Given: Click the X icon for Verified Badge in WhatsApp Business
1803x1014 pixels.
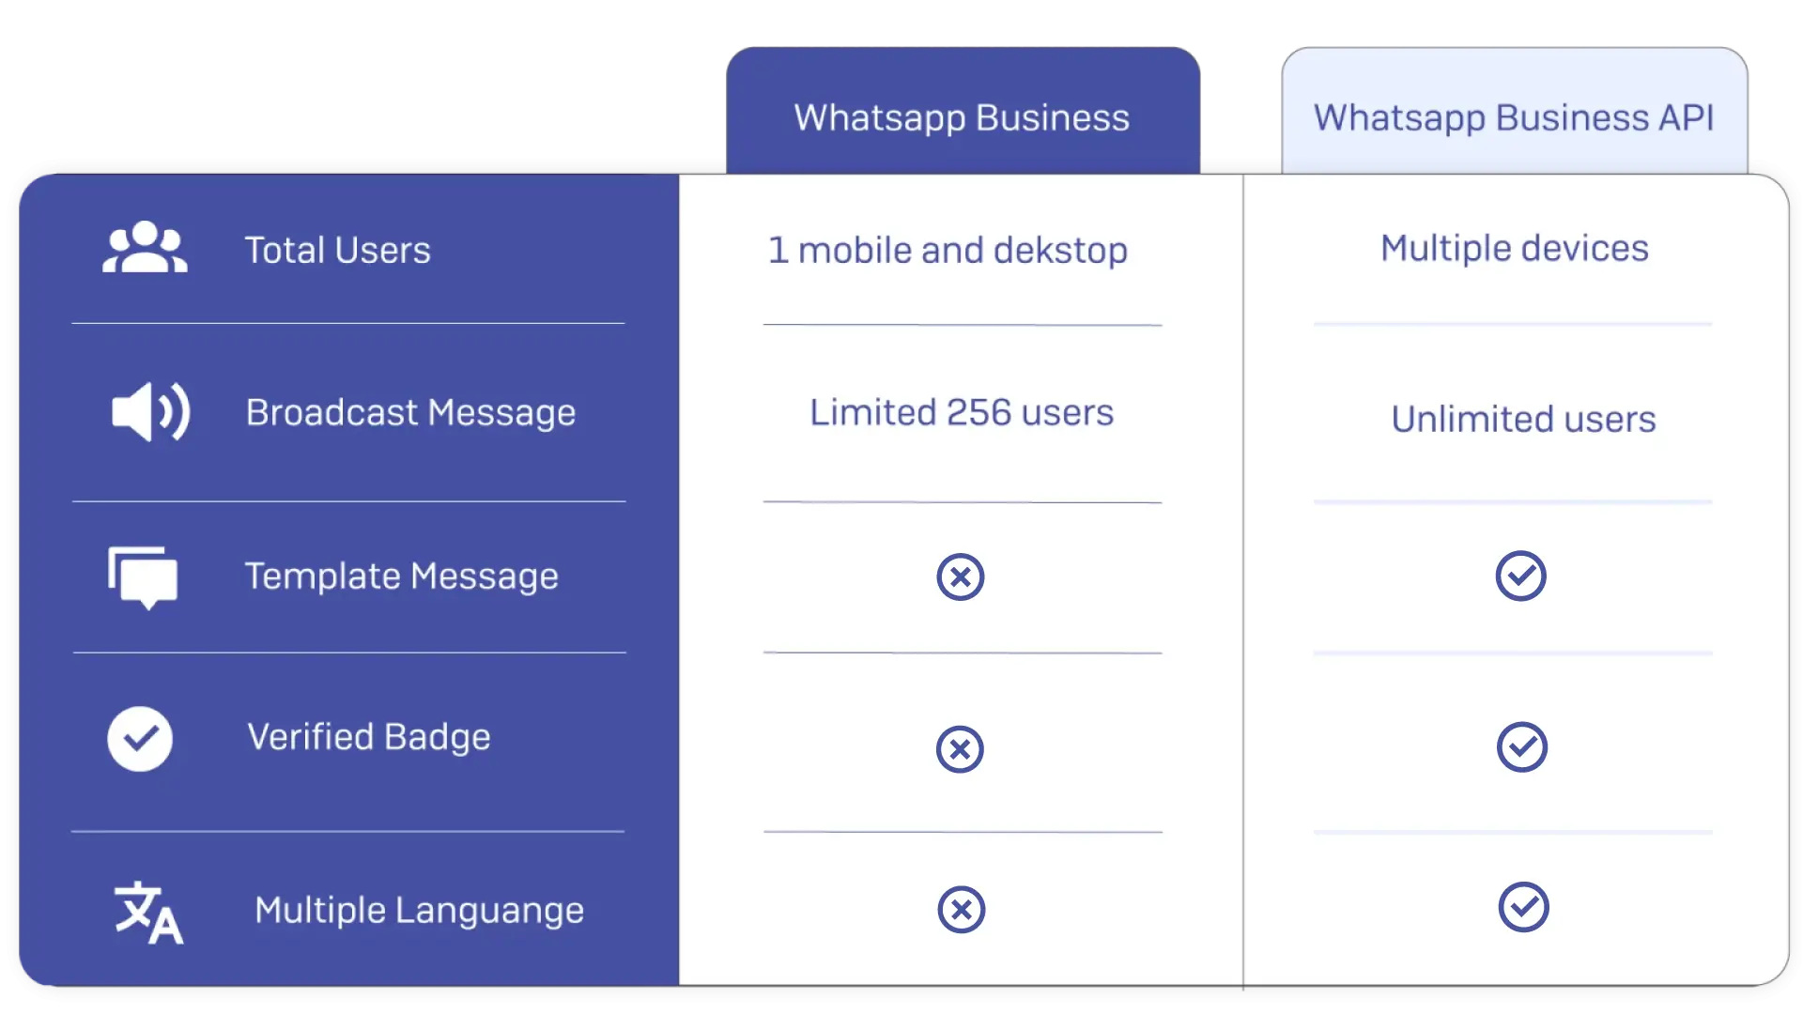Looking at the screenshot, I should pos(960,749).
